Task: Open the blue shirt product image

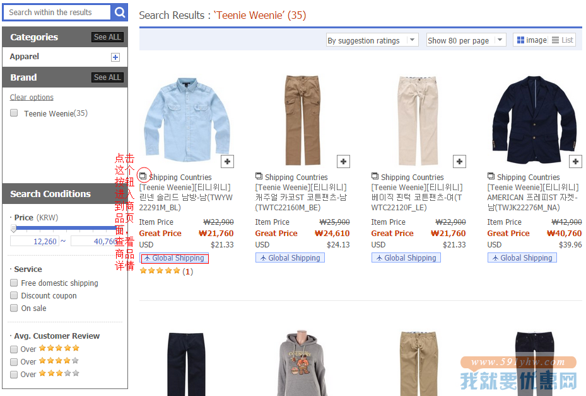Action: coord(187,120)
